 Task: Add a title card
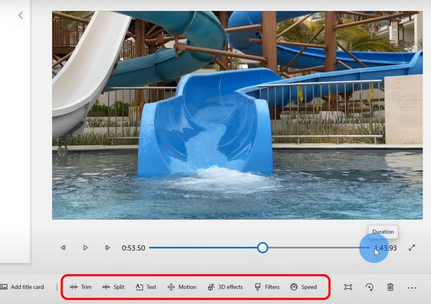22,287
